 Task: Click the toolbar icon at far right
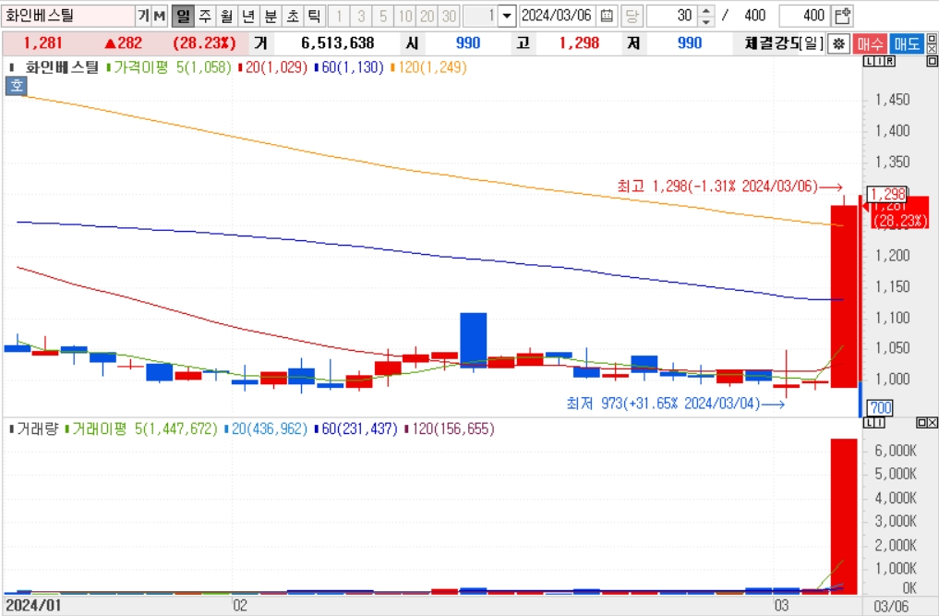[842, 16]
